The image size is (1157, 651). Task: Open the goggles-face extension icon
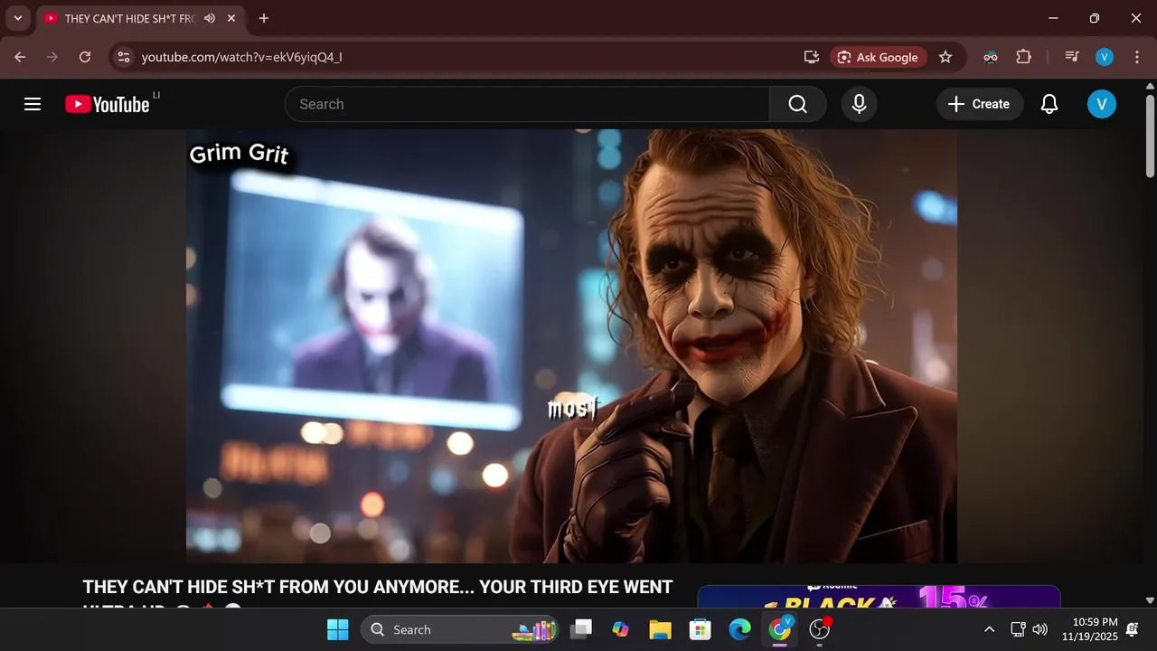click(991, 57)
